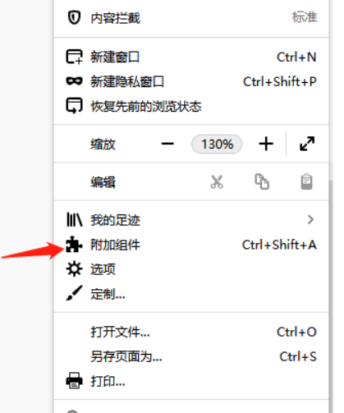Image resolution: width=344 pixels, height=413 pixels.
Task: Click the private window mask icon
Action: pos(74,81)
